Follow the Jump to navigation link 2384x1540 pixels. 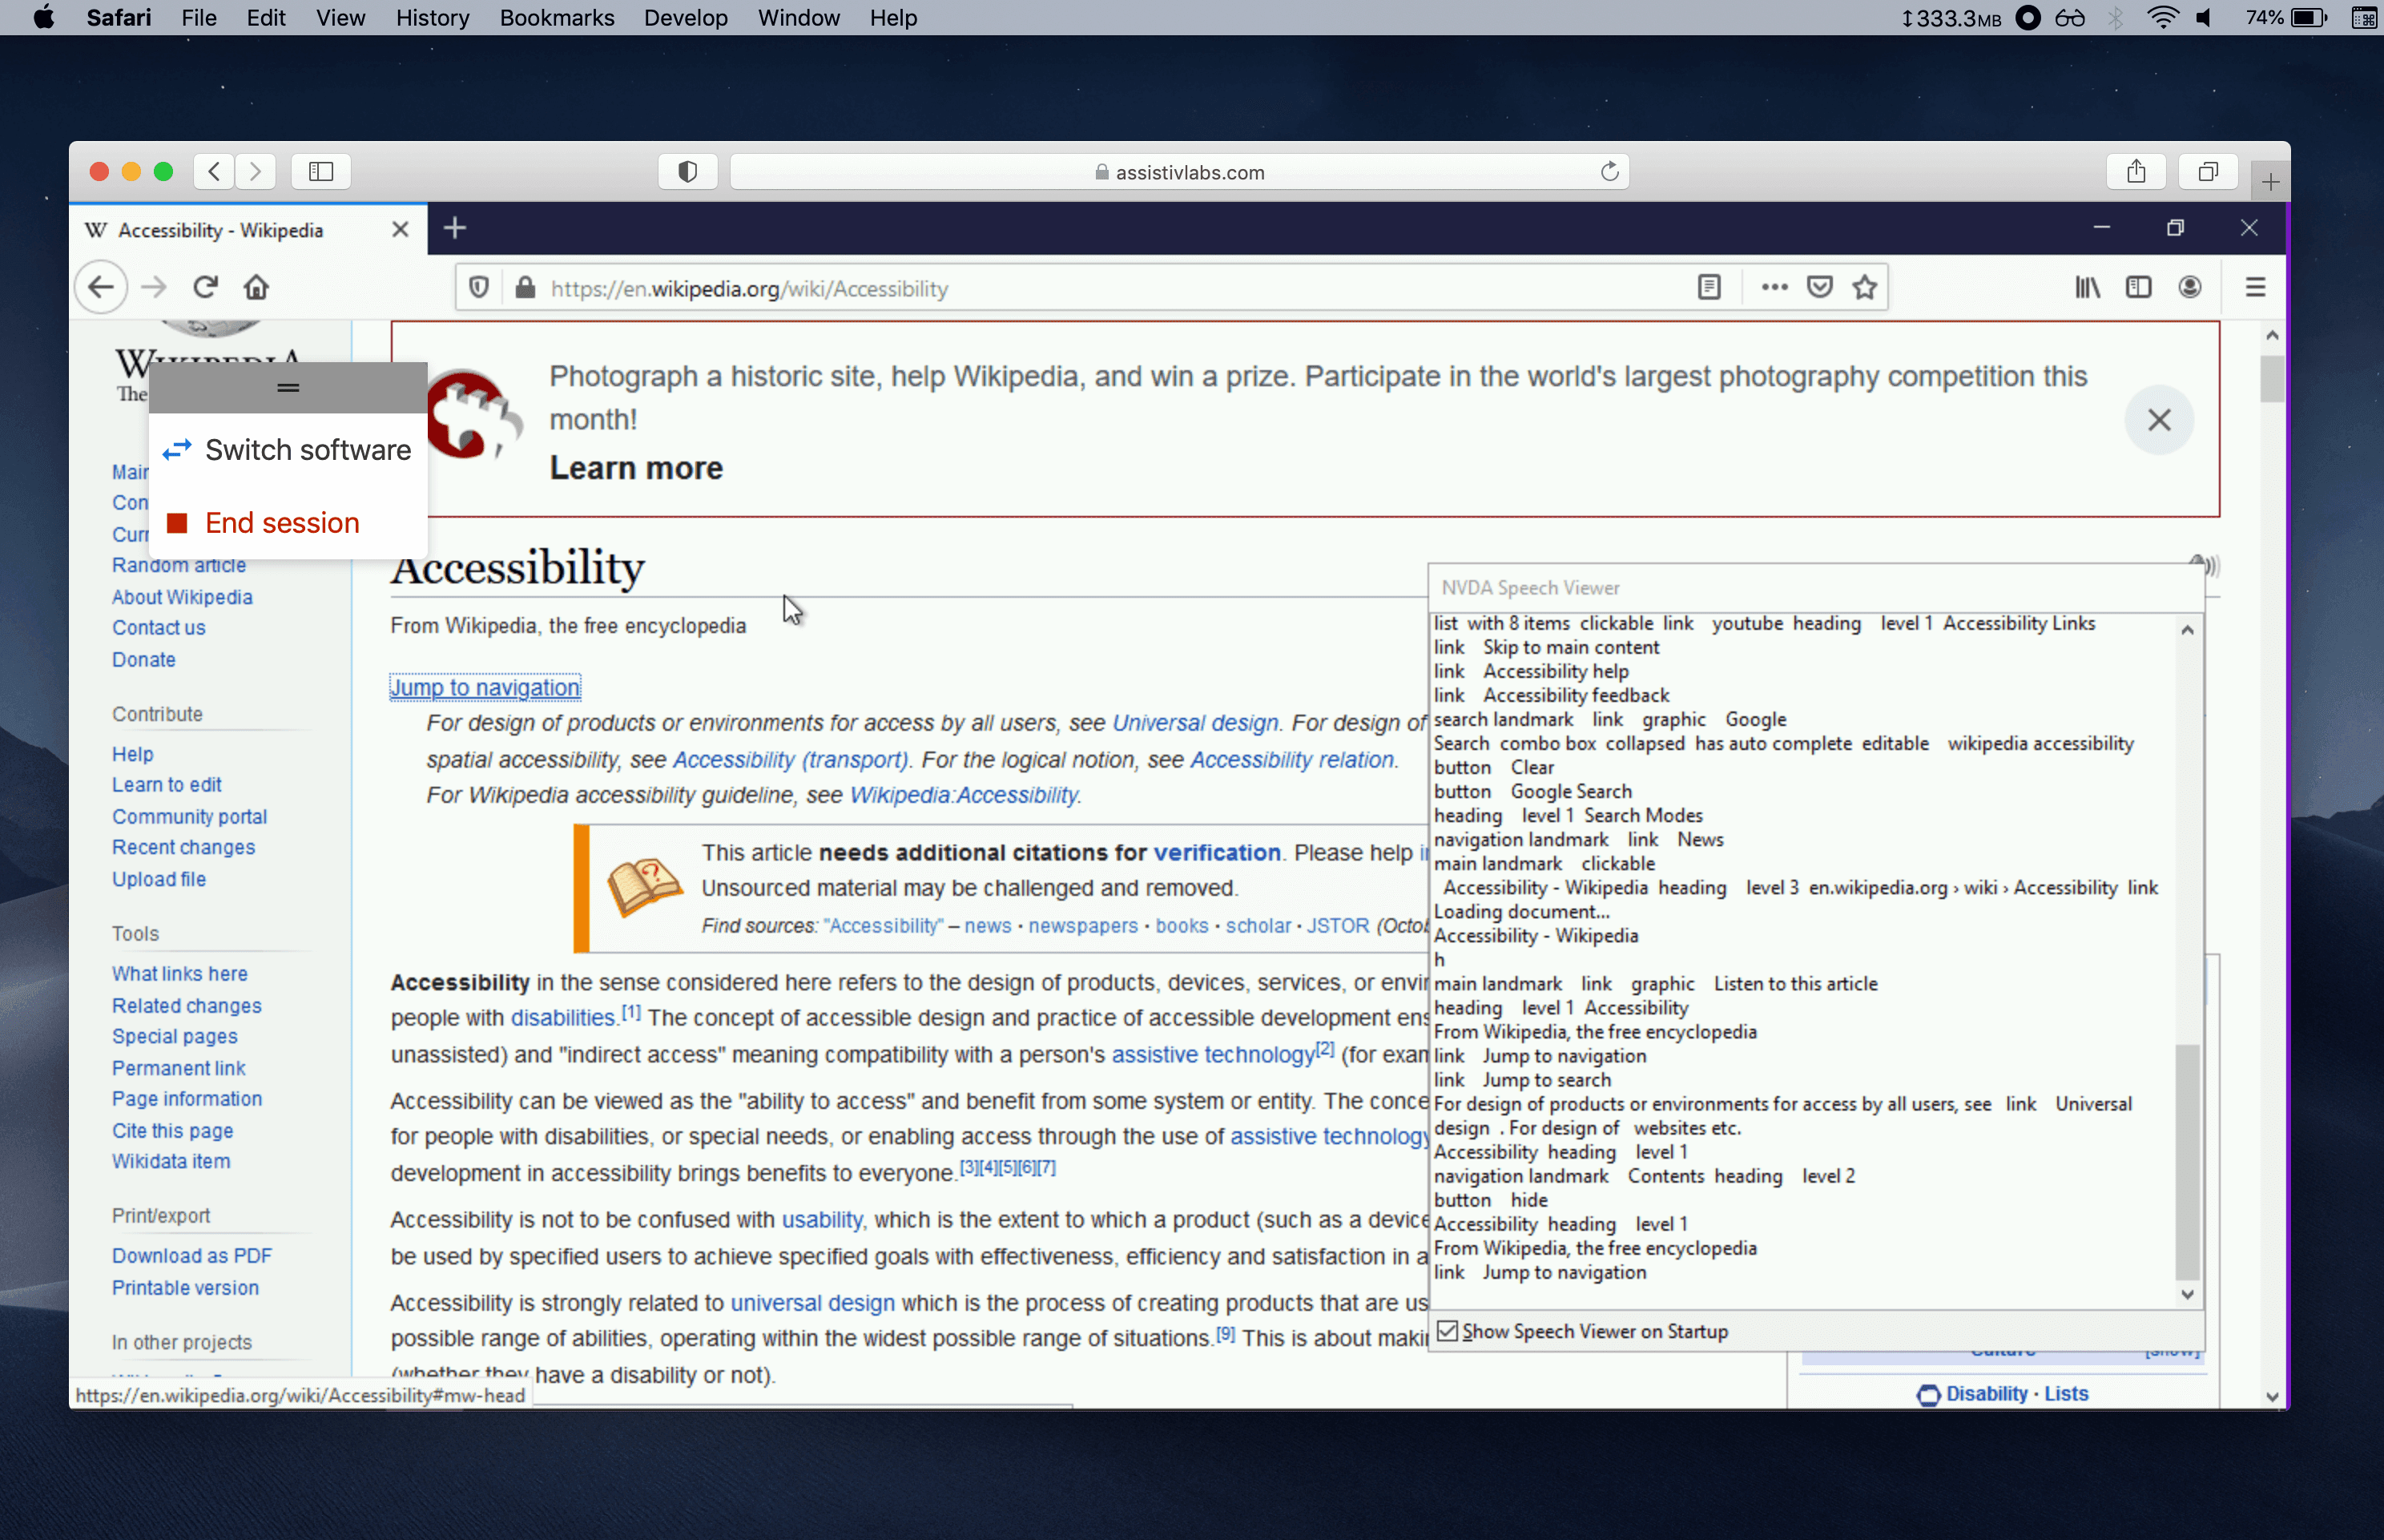pos(485,688)
